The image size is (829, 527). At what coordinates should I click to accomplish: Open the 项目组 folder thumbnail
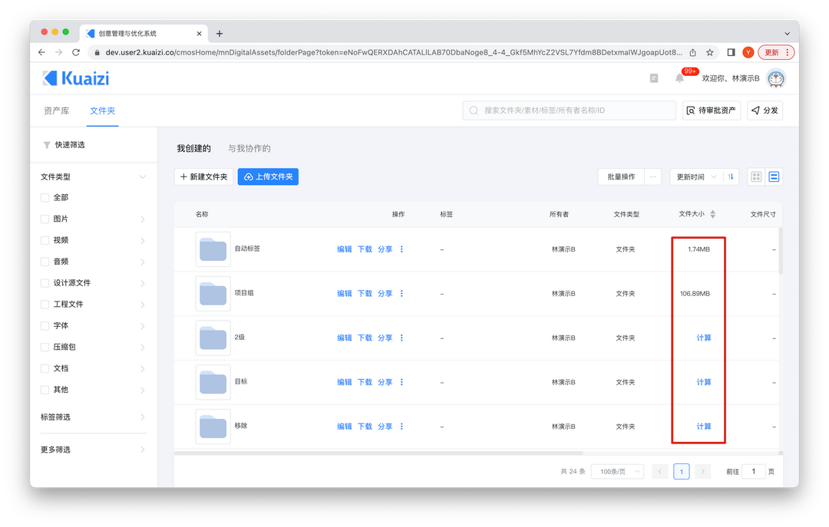[x=213, y=293]
